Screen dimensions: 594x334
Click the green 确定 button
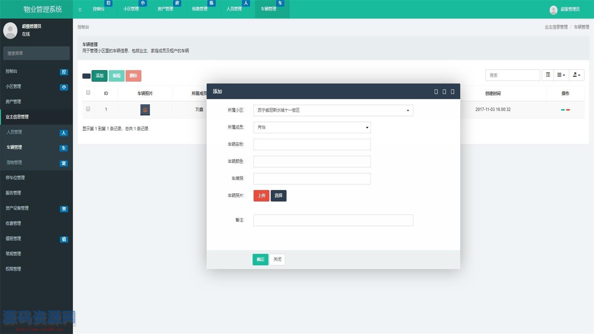[x=260, y=259]
